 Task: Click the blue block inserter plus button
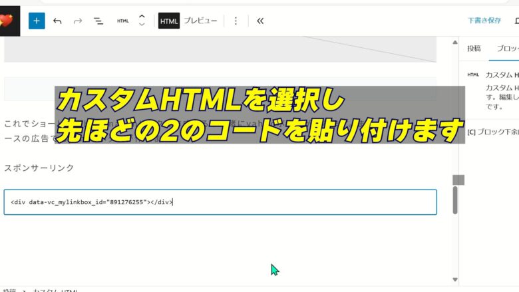click(36, 21)
